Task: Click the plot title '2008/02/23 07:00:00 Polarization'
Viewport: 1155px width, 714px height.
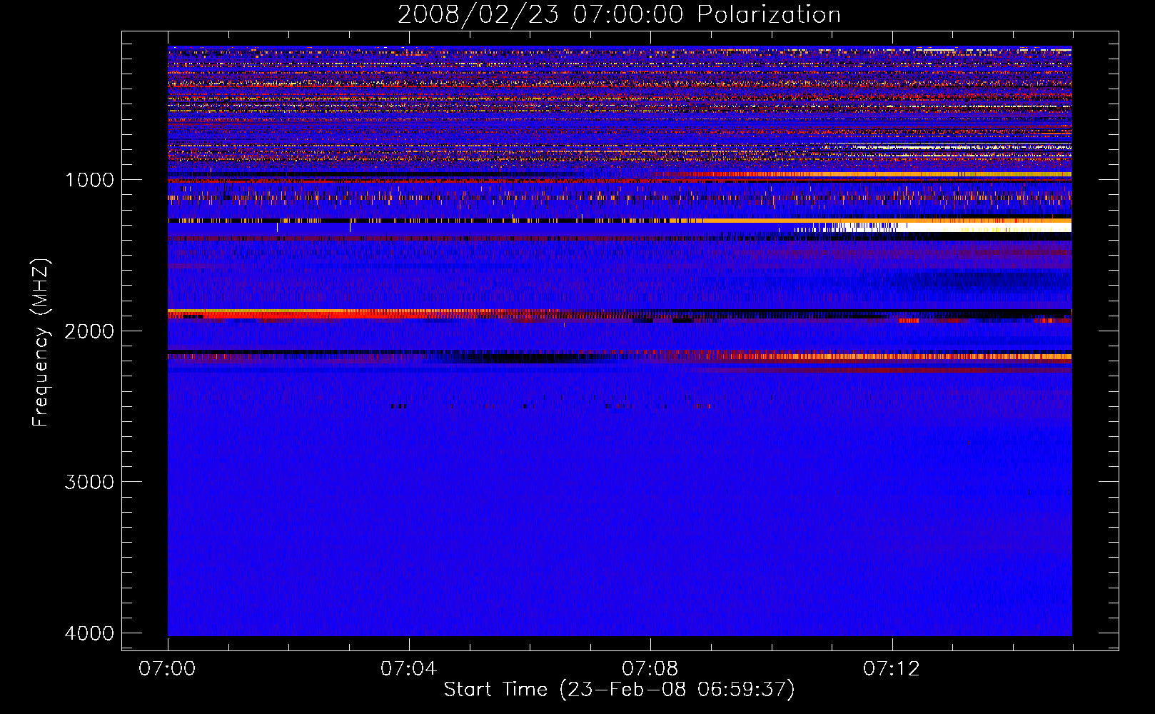Action: pos(619,14)
